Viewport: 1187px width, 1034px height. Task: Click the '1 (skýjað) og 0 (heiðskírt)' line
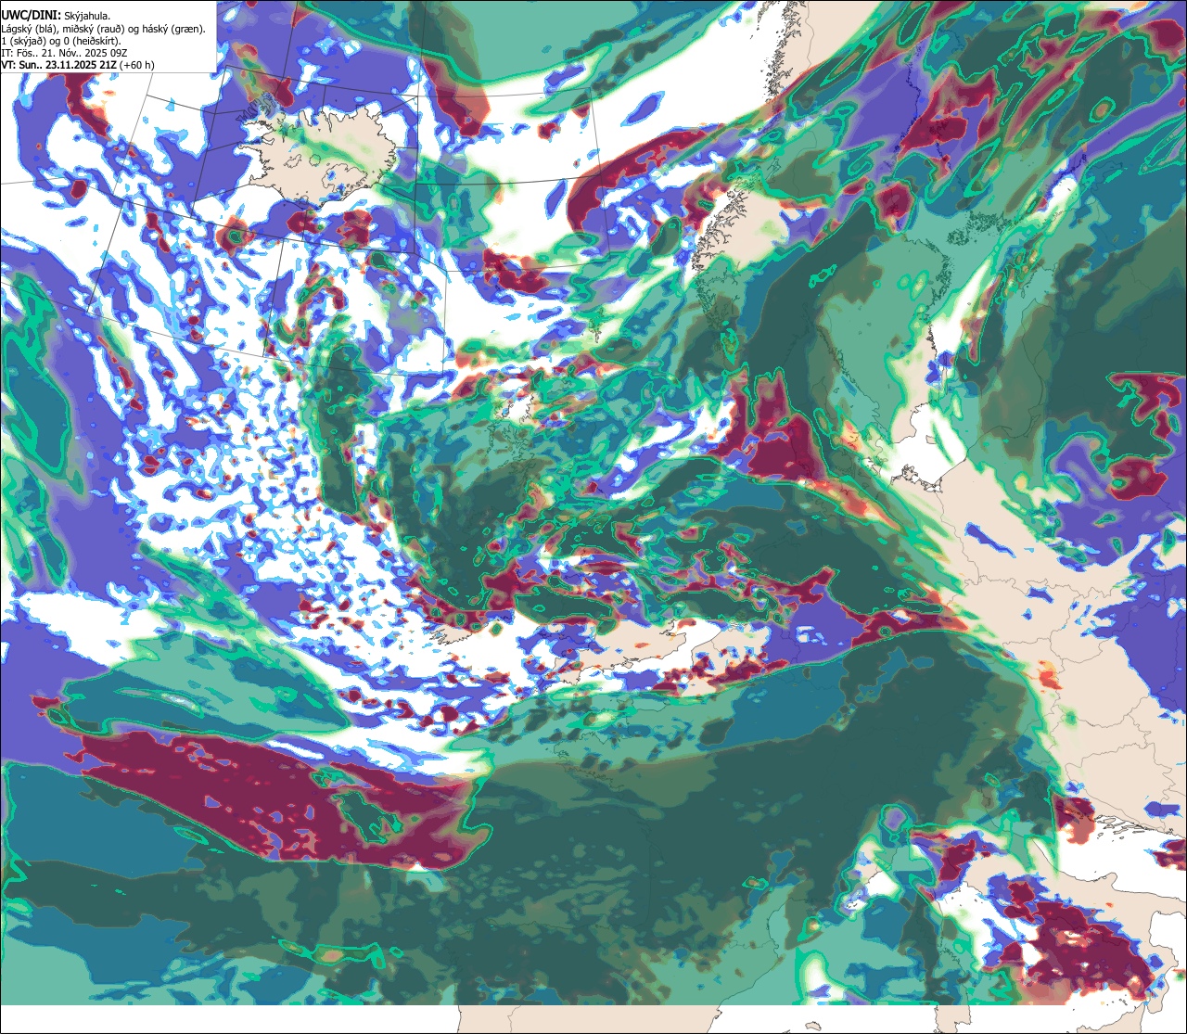[x=61, y=41]
